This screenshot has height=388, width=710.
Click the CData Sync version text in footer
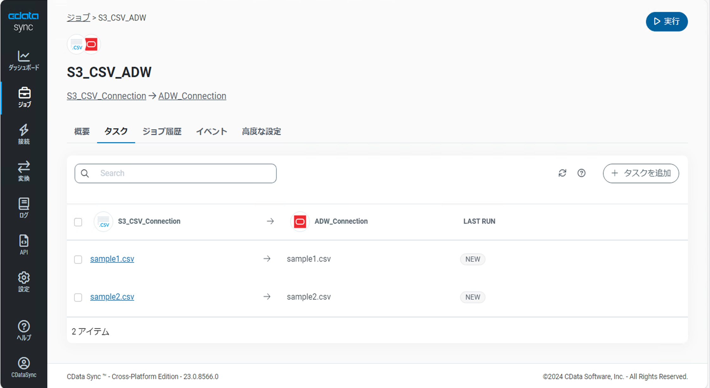(143, 377)
